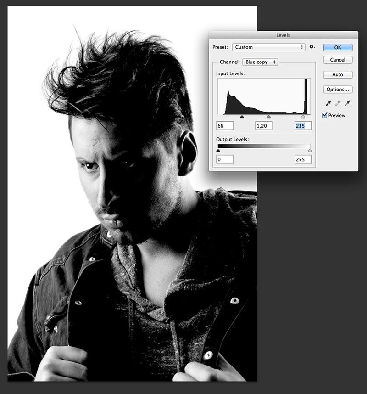Open the Channel dropdown showing Blue copy
Image resolution: width=367 pixels, height=394 pixels.
point(260,62)
